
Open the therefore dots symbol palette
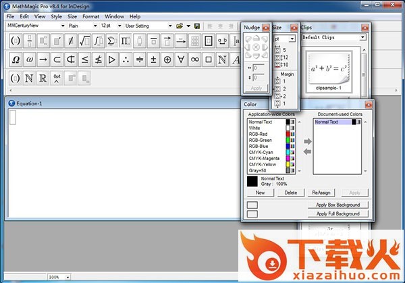click(x=126, y=59)
